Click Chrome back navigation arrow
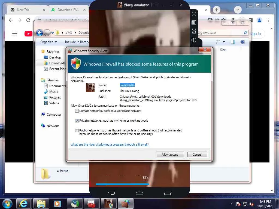This screenshot has height=209, width=279. [11, 20]
